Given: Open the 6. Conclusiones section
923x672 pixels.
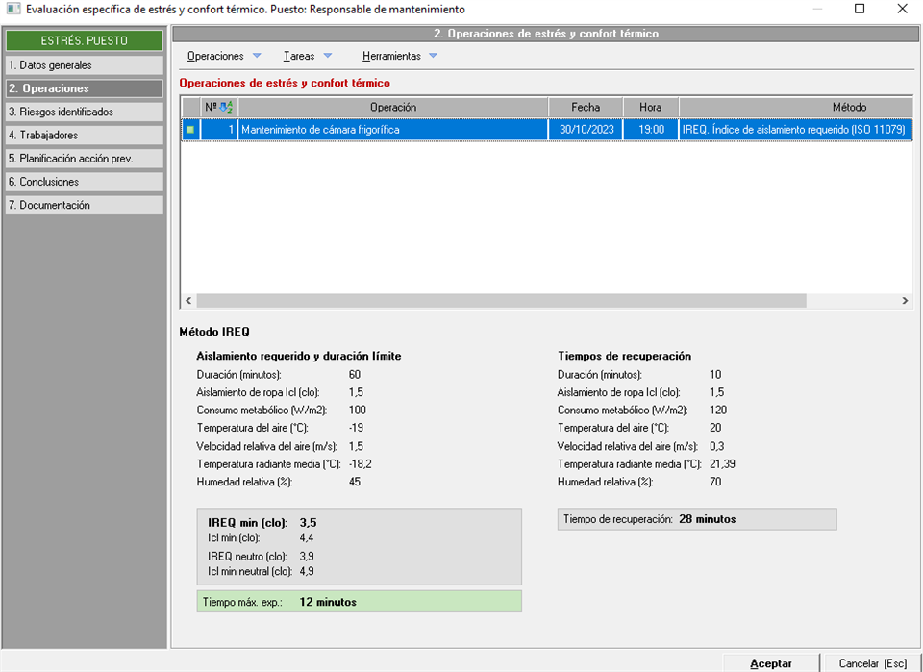Looking at the screenshot, I should pos(84,182).
